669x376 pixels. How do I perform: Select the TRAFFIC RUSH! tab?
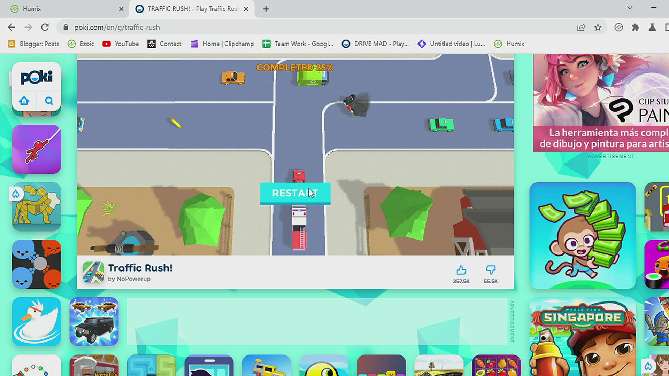192,9
